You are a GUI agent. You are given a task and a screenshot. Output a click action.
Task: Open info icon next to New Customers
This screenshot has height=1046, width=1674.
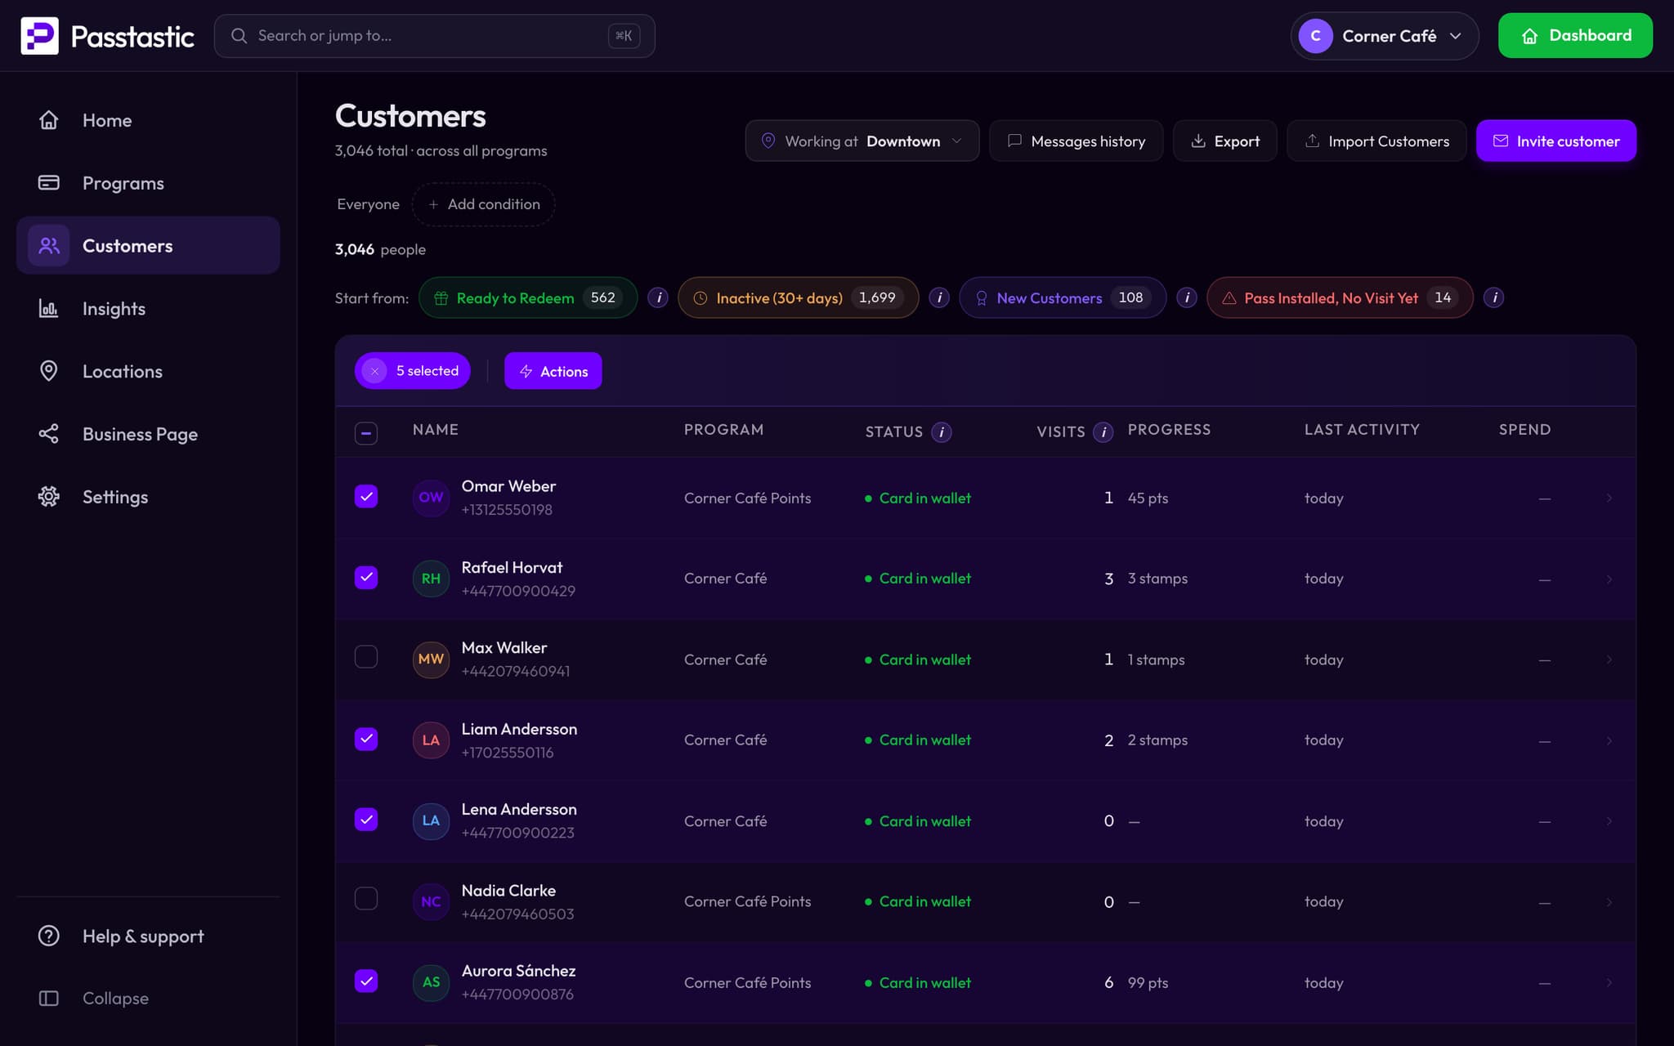point(1187,297)
